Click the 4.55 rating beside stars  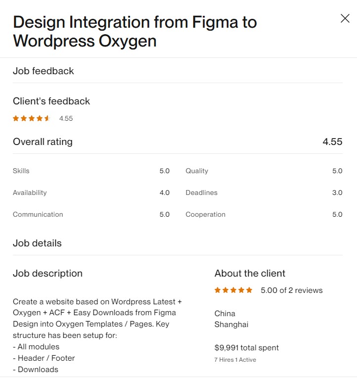point(66,118)
